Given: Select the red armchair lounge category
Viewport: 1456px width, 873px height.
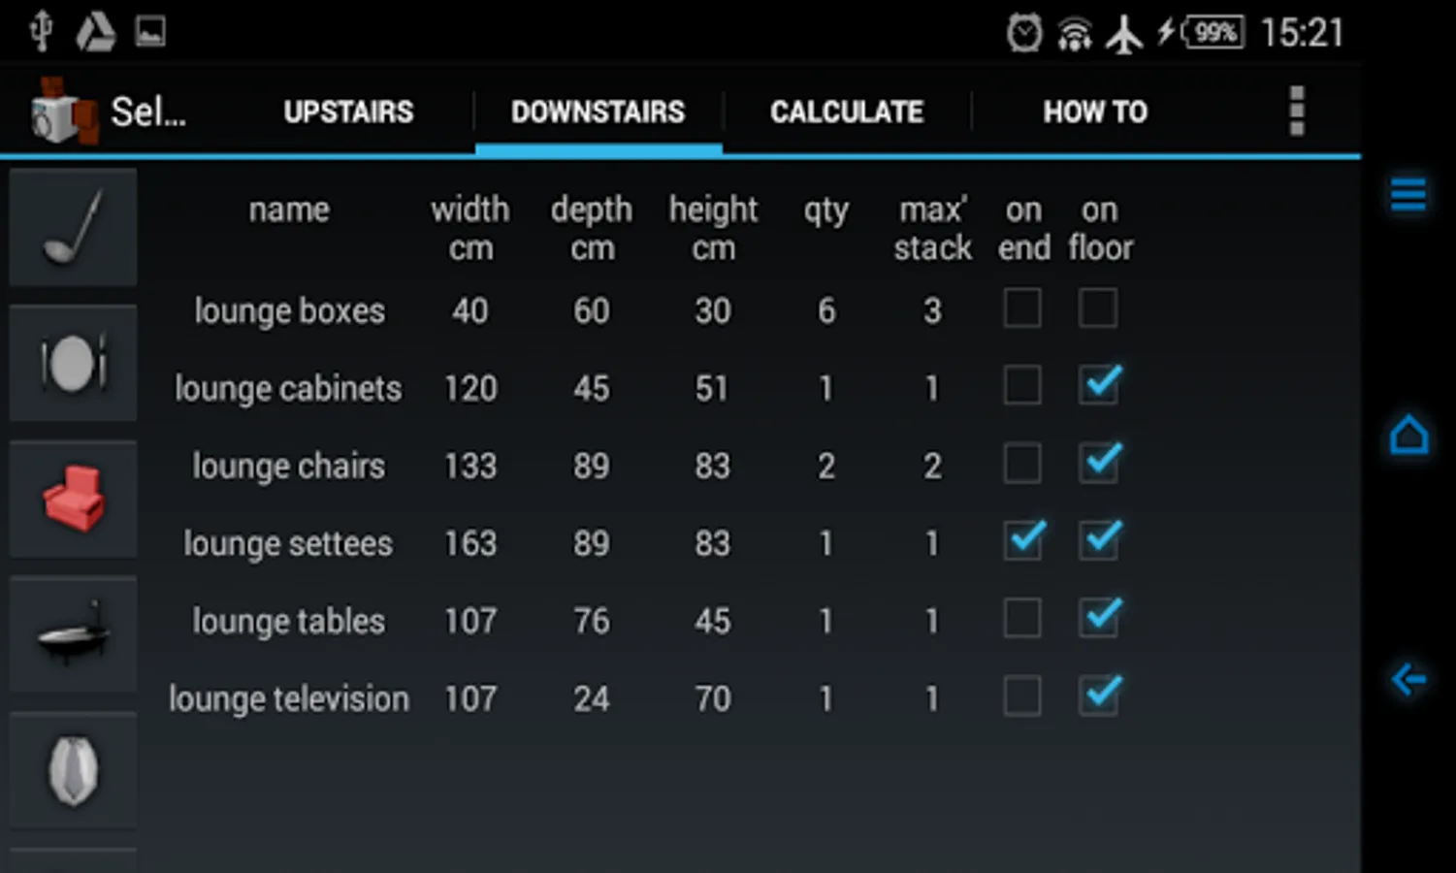Looking at the screenshot, I should (73, 499).
